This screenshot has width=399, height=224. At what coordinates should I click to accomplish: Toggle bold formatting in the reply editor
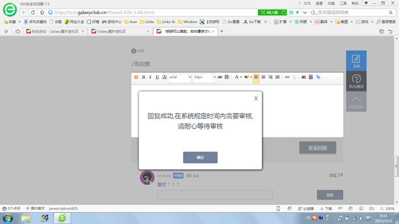click(x=144, y=77)
